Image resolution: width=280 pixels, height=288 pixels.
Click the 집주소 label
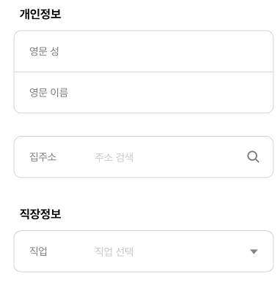[43, 156]
